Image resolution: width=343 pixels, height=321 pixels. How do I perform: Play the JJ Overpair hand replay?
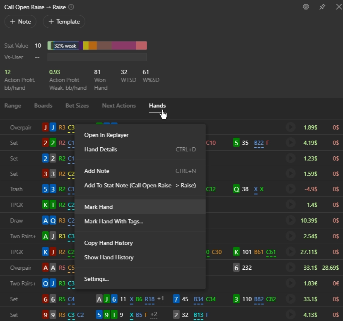tap(290, 127)
